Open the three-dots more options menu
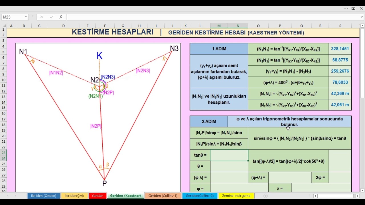Screen dimensions: 365x205 (346, 9)
